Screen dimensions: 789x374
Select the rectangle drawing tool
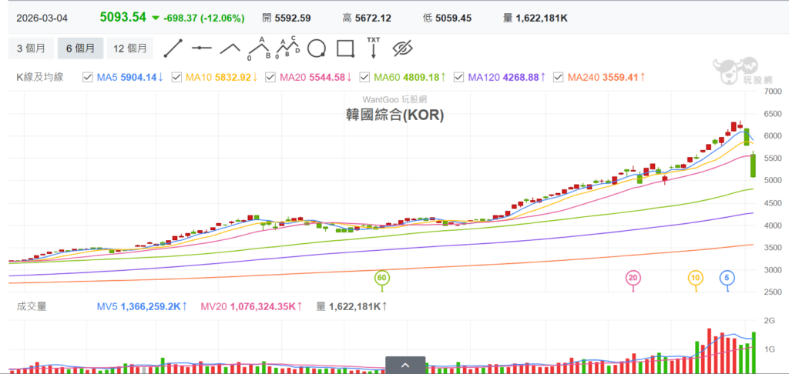[x=345, y=48]
